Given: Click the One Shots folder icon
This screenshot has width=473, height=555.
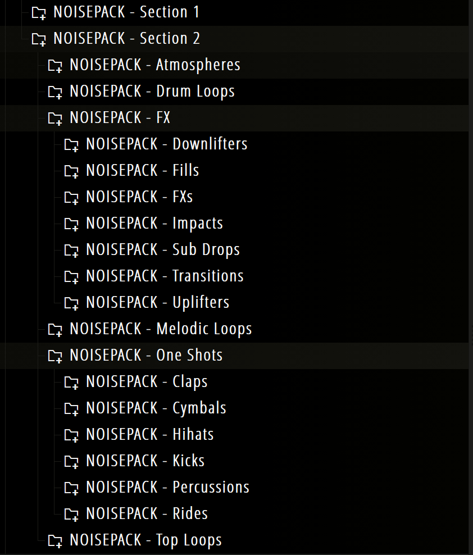Looking at the screenshot, I should click(55, 356).
